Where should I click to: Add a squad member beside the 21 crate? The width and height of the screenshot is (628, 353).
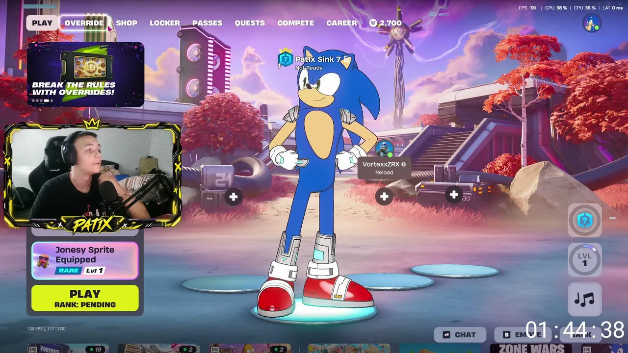pyautogui.click(x=234, y=197)
